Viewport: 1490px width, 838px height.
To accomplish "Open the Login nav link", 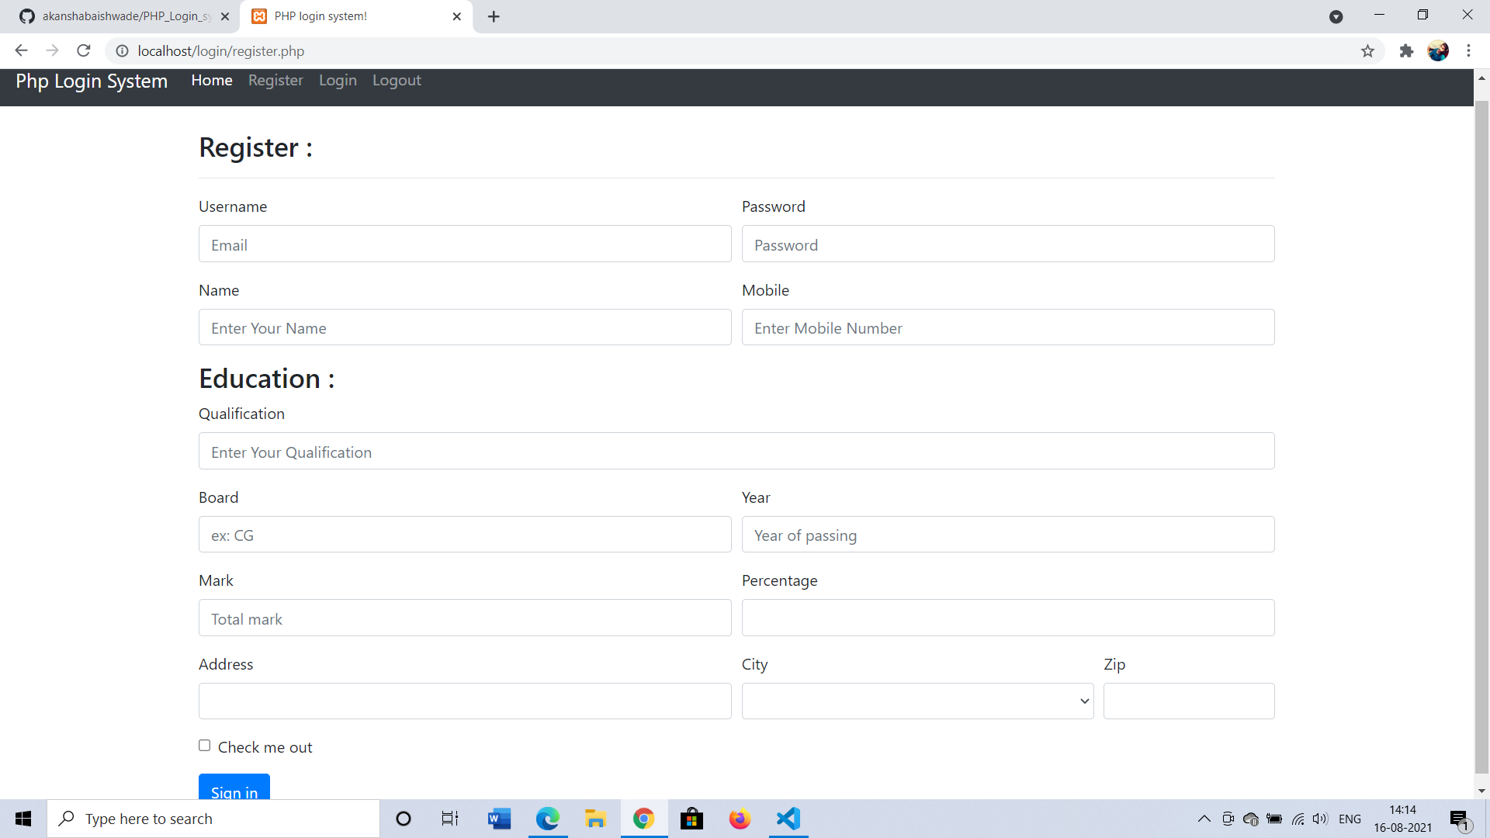I will pos(338,80).
